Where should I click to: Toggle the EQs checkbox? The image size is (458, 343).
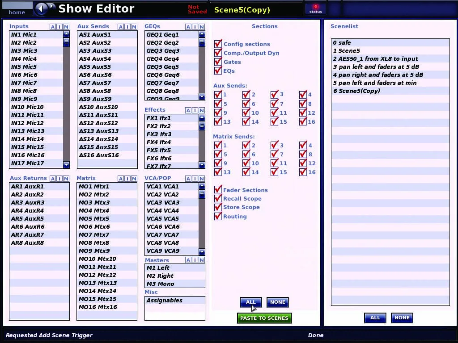tap(218, 71)
